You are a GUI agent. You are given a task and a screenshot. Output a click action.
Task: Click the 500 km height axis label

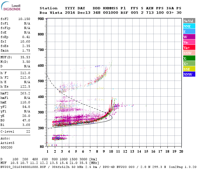(41, 81)
